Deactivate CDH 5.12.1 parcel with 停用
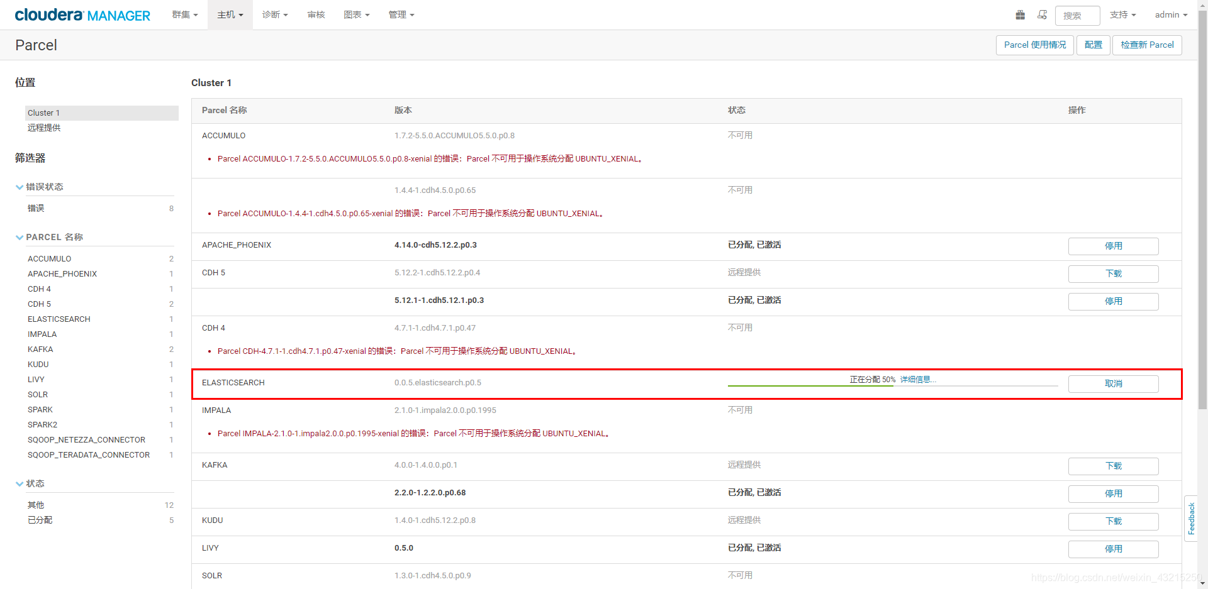This screenshot has width=1208, height=589. tap(1113, 301)
